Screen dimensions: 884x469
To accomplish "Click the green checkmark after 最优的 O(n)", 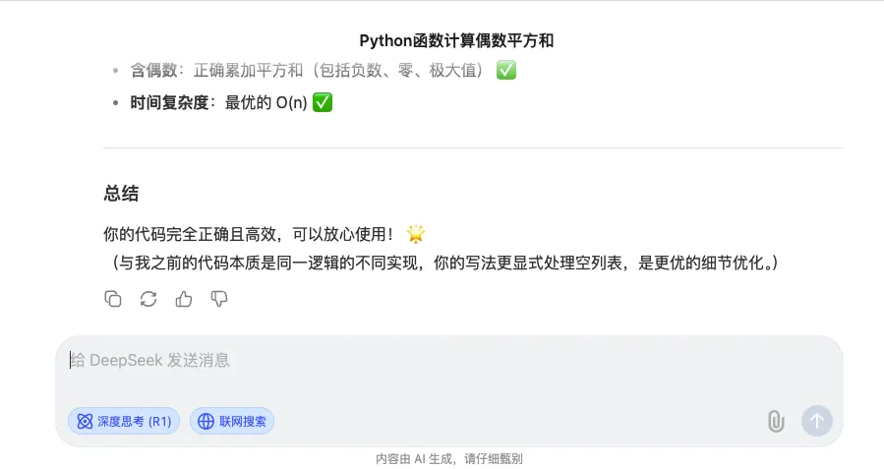I will click(x=323, y=102).
